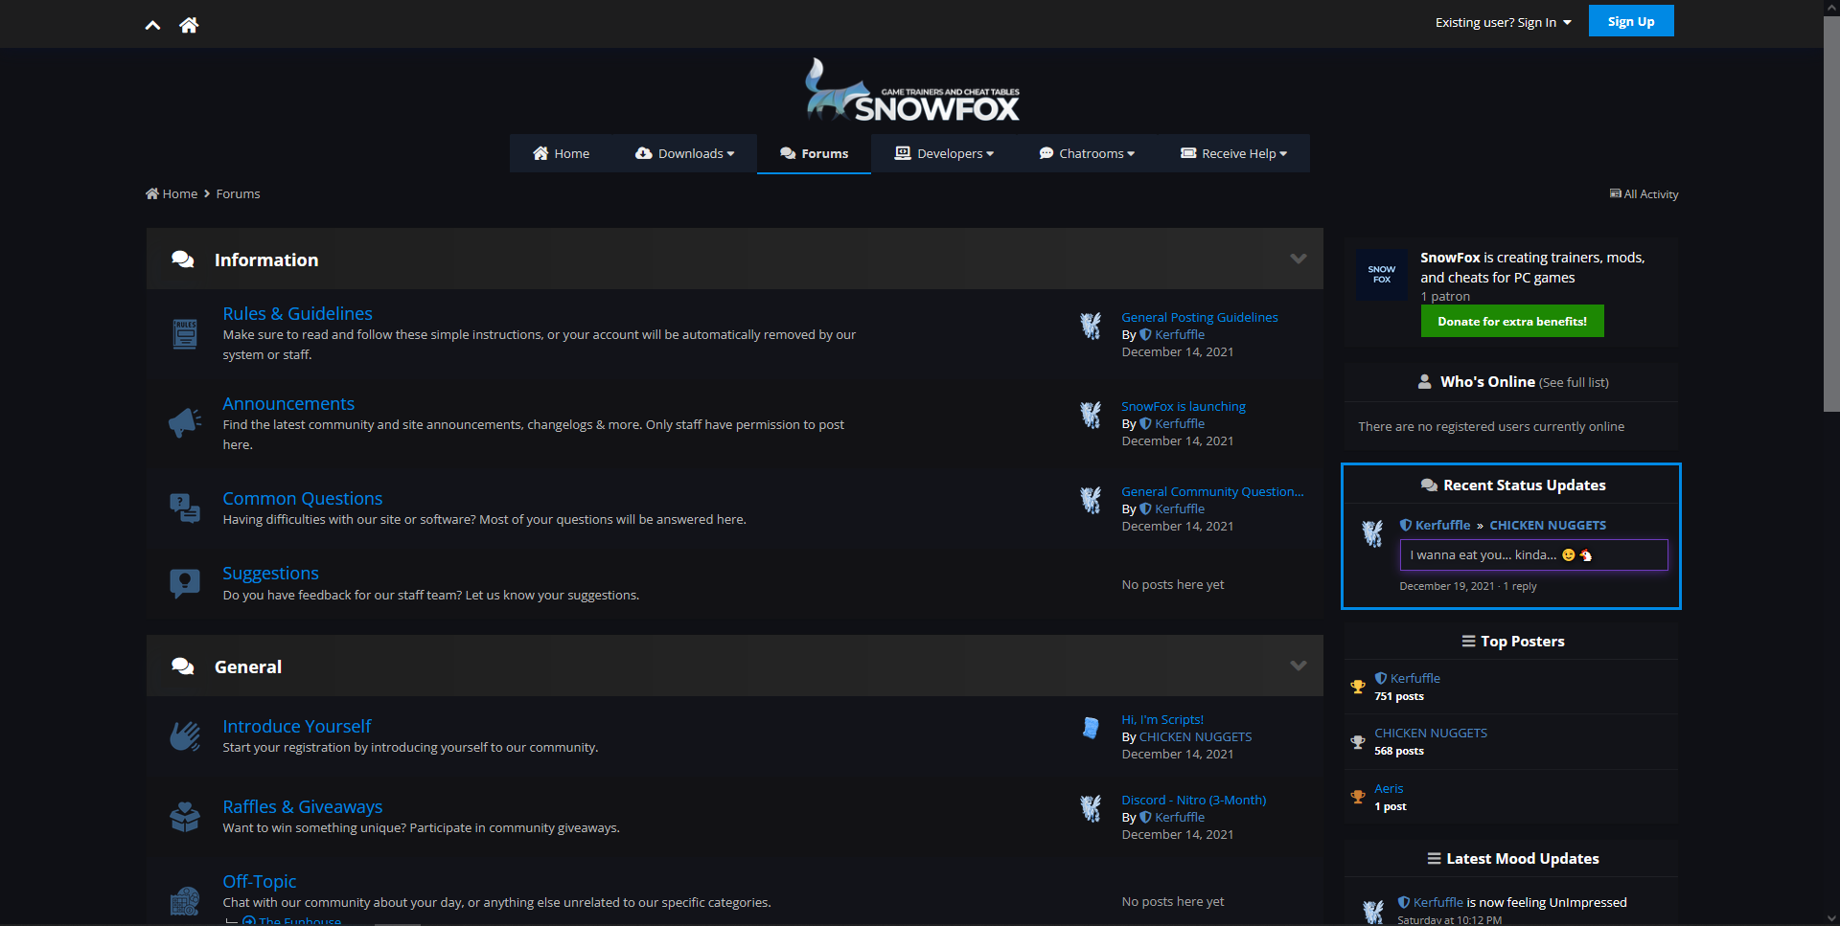This screenshot has height=926, width=1840.
Task: Go to the Home navigation tab
Action: (x=561, y=153)
